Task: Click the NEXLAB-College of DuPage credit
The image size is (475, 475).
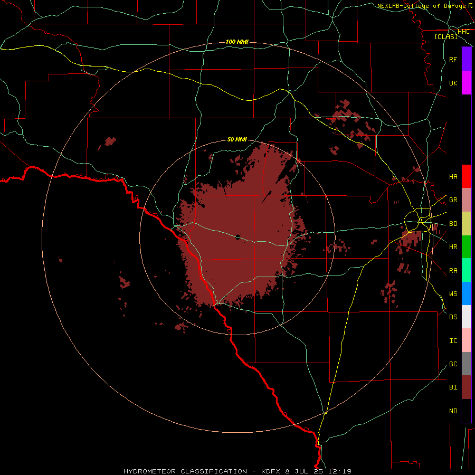Action: point(421,6)
